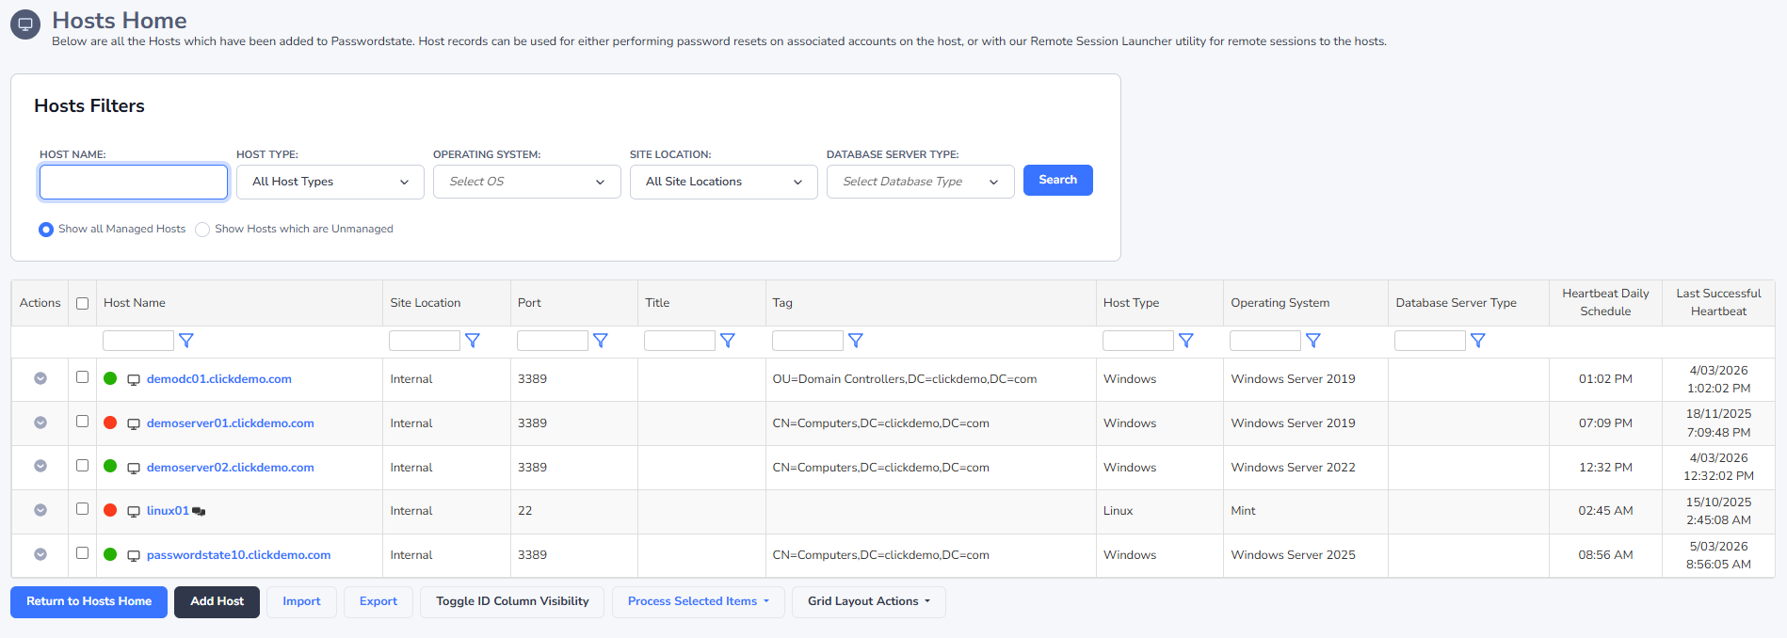Open actions icon for linux01 row
Screen dimensions: 1787x638
(40, 510)
